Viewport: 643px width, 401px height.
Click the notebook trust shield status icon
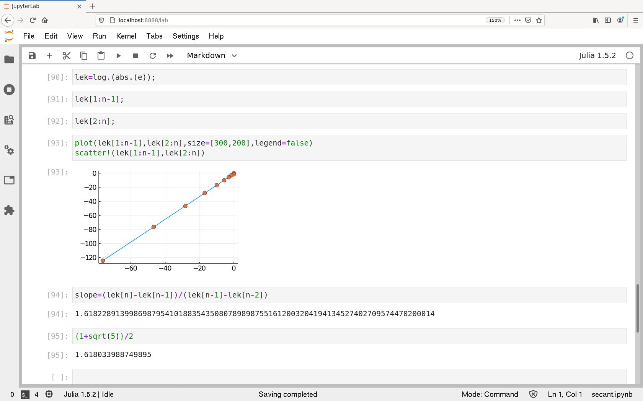coord(533,394)
